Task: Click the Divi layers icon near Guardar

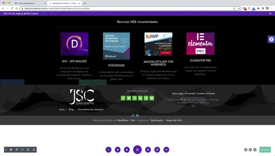Action: [250, 150]
